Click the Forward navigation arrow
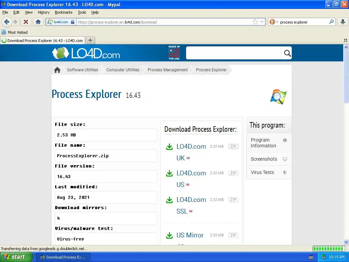This screenshot has width=349, height=262. click(x=15, y=22)
